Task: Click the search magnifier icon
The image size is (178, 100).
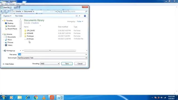Action: point(86,11)
